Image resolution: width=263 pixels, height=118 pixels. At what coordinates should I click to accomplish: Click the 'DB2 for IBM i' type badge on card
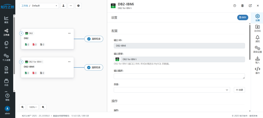(x=34, y=62)
